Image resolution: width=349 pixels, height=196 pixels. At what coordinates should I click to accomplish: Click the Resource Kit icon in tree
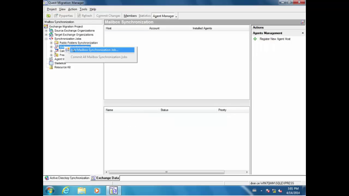point(51,67)
